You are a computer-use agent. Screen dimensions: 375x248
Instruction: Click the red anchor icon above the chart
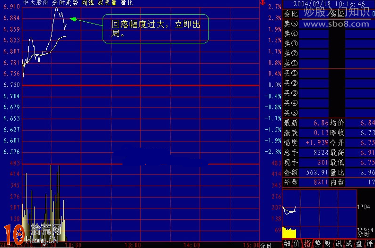[263, 2]
